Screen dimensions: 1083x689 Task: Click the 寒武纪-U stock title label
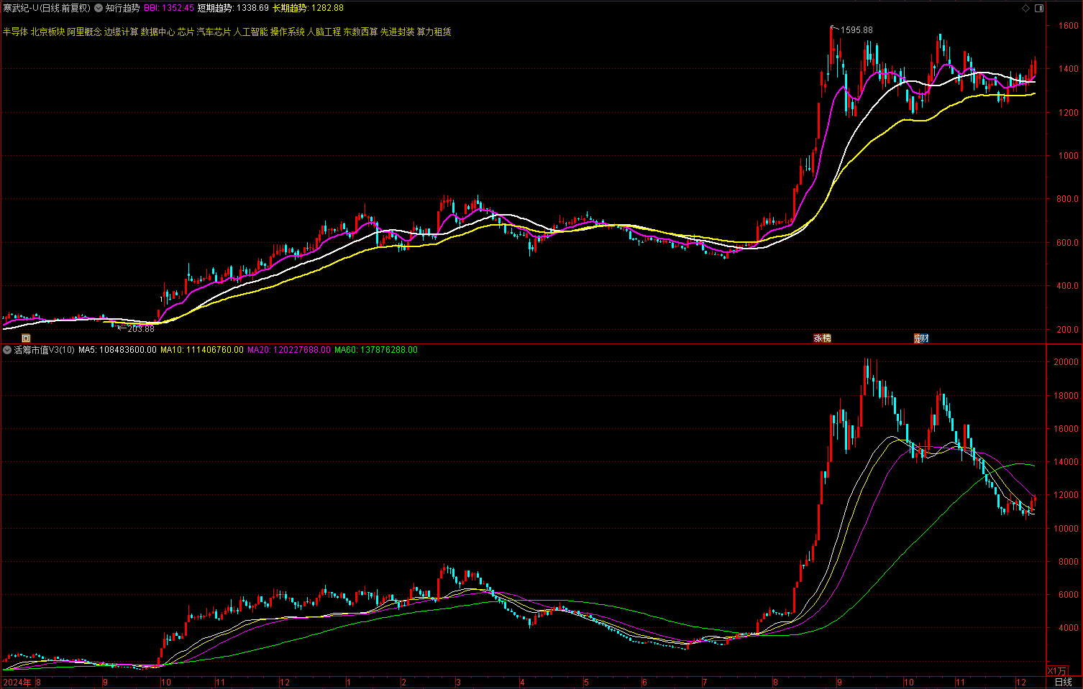point(47,8)
